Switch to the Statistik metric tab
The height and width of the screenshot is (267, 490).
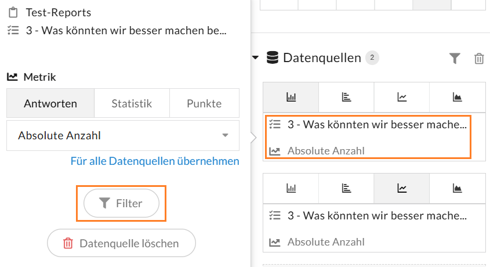pyautogui.click(x=132, y=103)
